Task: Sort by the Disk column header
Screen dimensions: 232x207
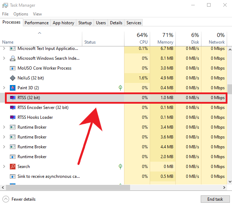Action: point(188,39)
